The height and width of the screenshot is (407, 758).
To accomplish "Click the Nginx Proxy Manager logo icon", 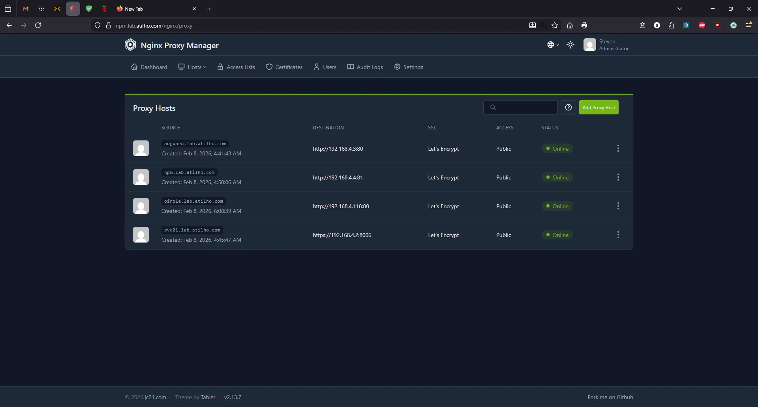I will [x=130, y=45].
